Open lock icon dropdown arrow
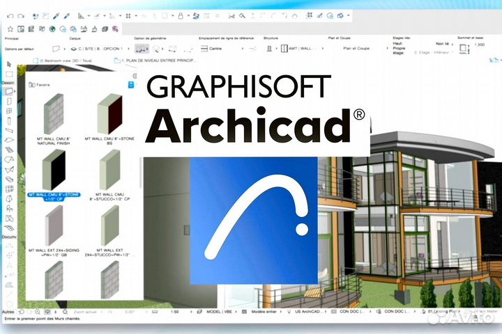This screenshot has width=502, height=334. click(188, 16)
